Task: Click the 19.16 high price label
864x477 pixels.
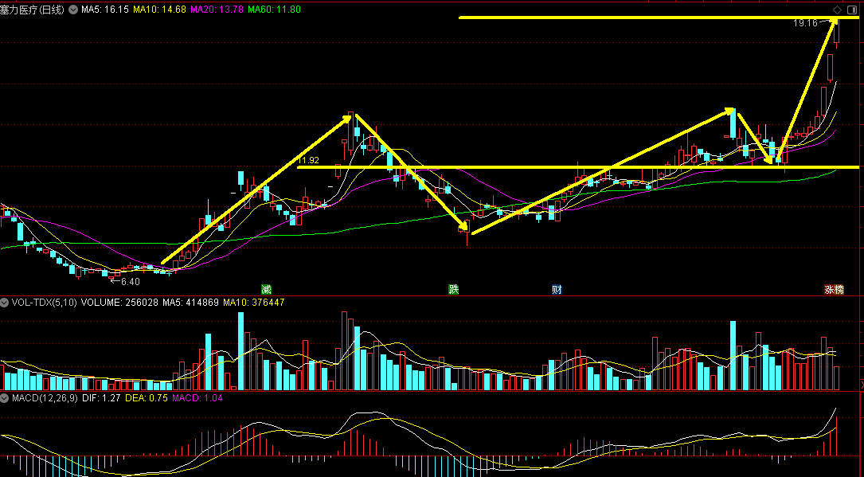Action: pyautogui.click(x=805, y=23)
